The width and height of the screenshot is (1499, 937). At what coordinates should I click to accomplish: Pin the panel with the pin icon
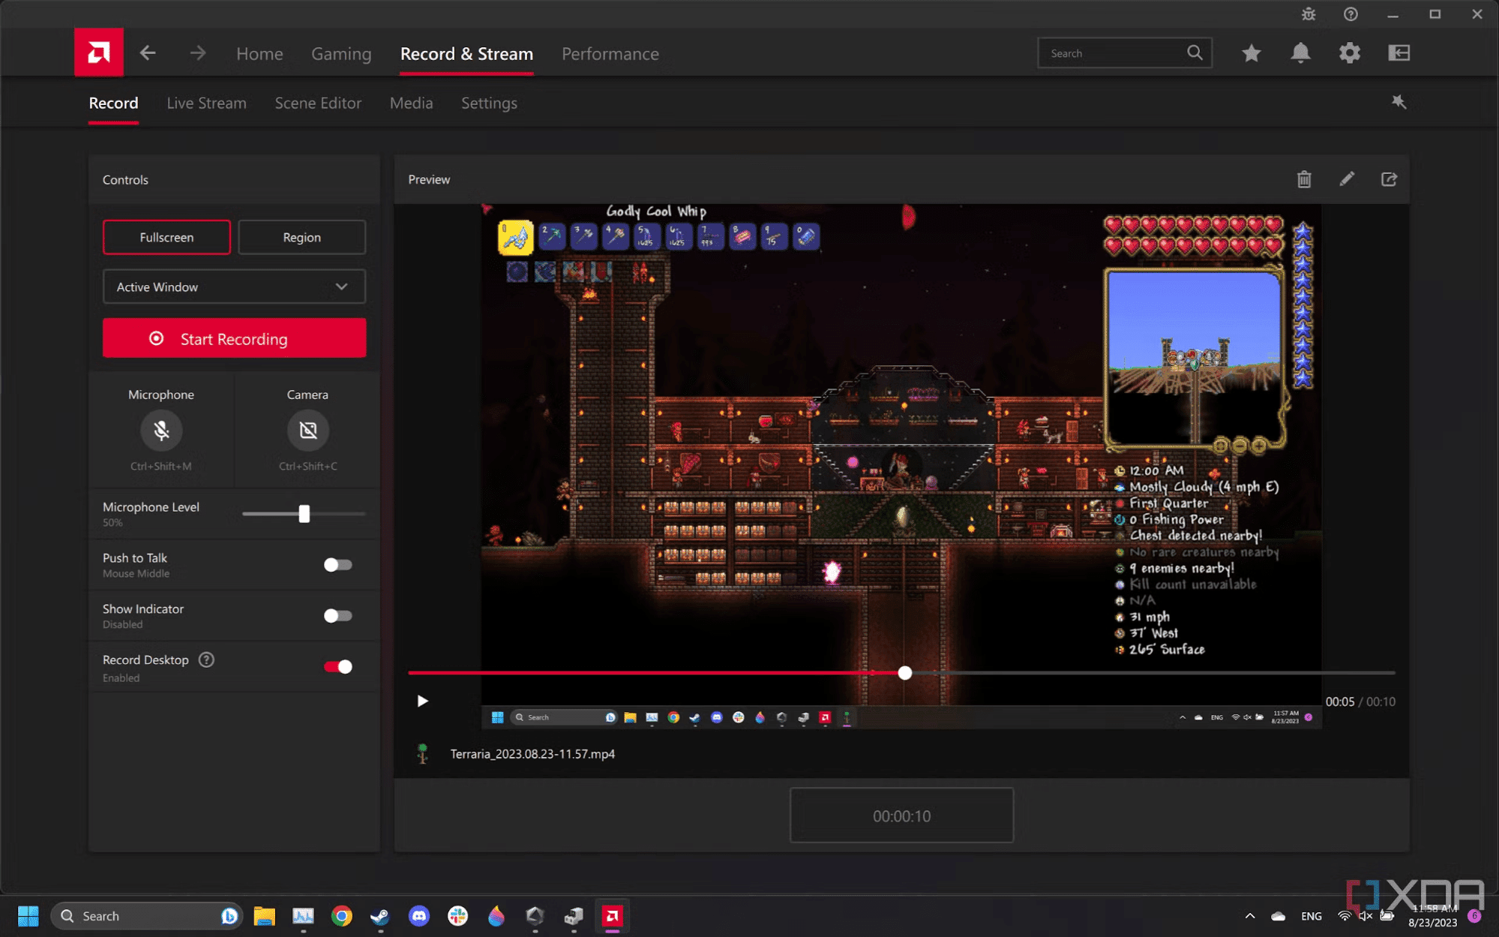(x=1399, y=102)
